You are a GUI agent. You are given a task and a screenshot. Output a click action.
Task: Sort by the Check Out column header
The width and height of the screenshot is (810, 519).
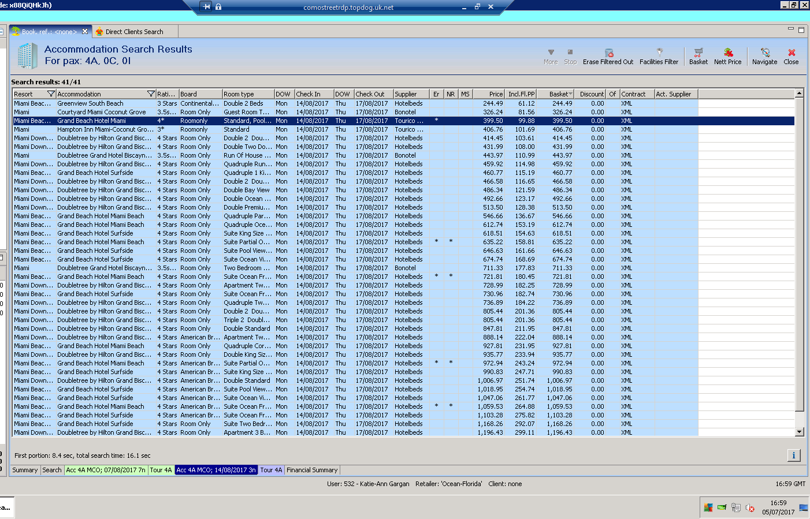tap(374, 94)
